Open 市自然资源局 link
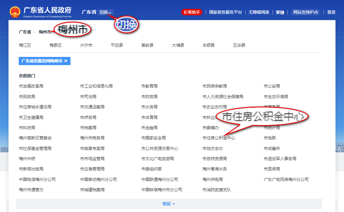 [x=215, y=159]
